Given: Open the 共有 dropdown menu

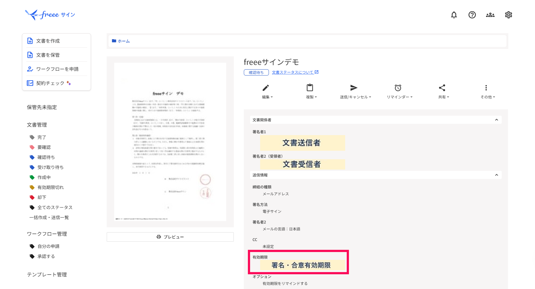Looking at the screenshot, I should pyautogui.click(x=444, y=97).
